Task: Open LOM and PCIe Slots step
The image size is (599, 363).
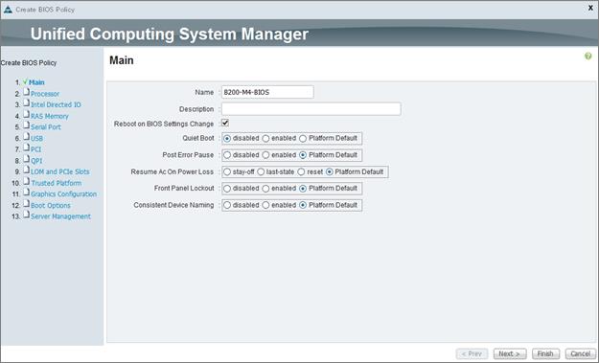Action: click(60, 171)
